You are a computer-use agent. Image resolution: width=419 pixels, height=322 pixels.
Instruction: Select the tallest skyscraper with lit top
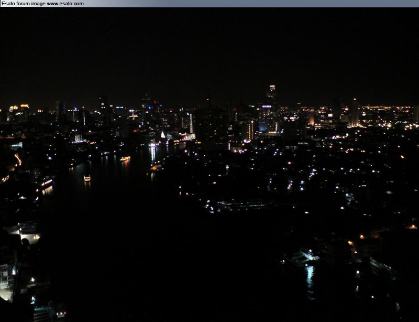coord(271,93)
